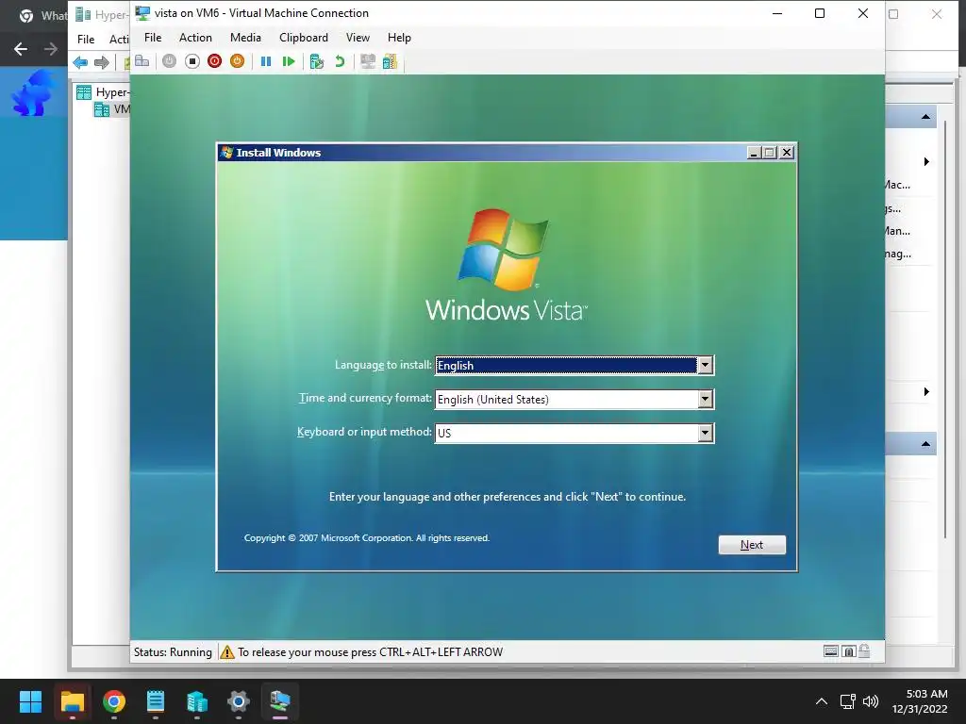Open Keyboard or input method dropdown
This screenshot has height=724, width=966.
click(705, 433)
